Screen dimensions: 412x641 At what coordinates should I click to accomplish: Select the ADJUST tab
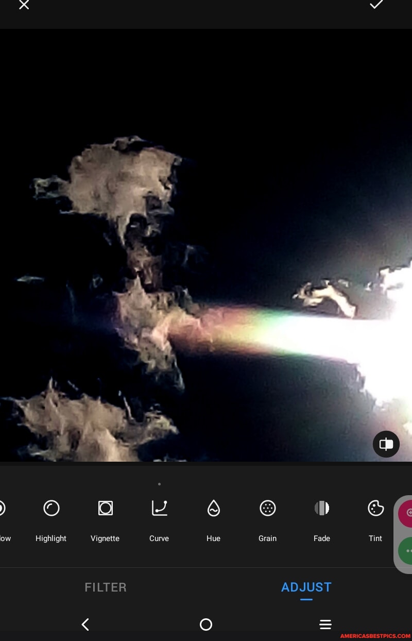[x=306, y=587]
